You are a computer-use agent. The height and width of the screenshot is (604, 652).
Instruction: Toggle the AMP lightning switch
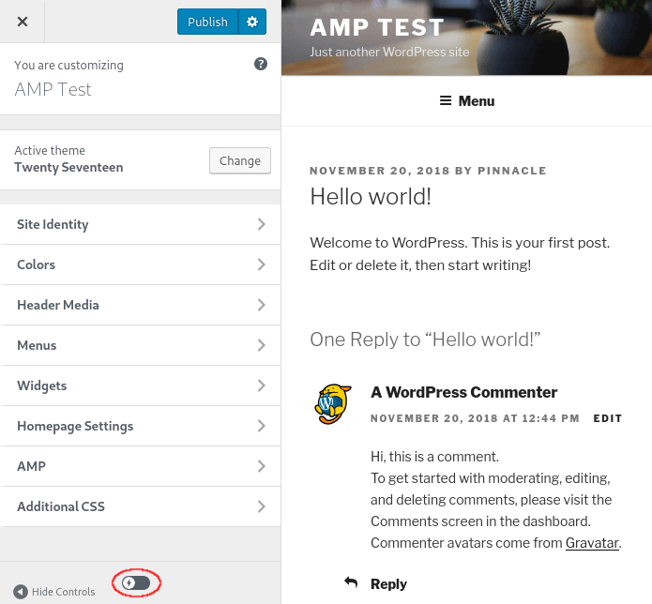coord(136,582)
